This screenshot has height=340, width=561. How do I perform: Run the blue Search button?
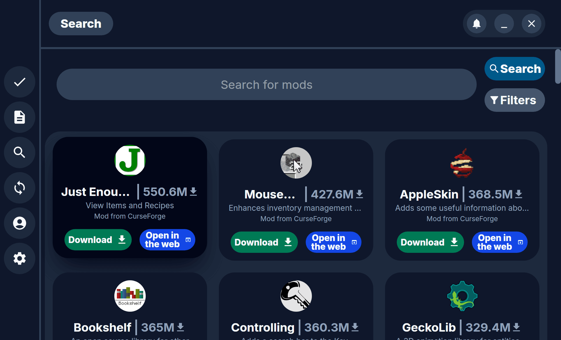tap(515, 69)
